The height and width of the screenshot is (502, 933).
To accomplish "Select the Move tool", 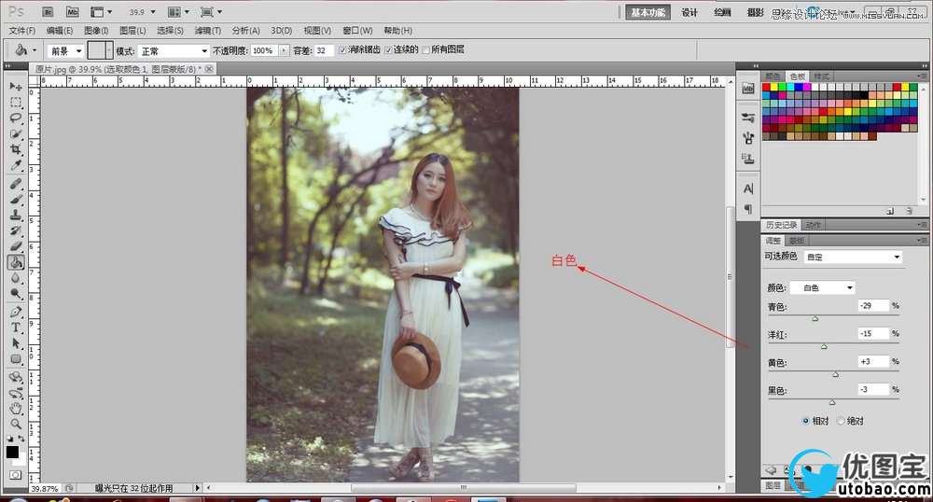I will (x=16, y=86).
